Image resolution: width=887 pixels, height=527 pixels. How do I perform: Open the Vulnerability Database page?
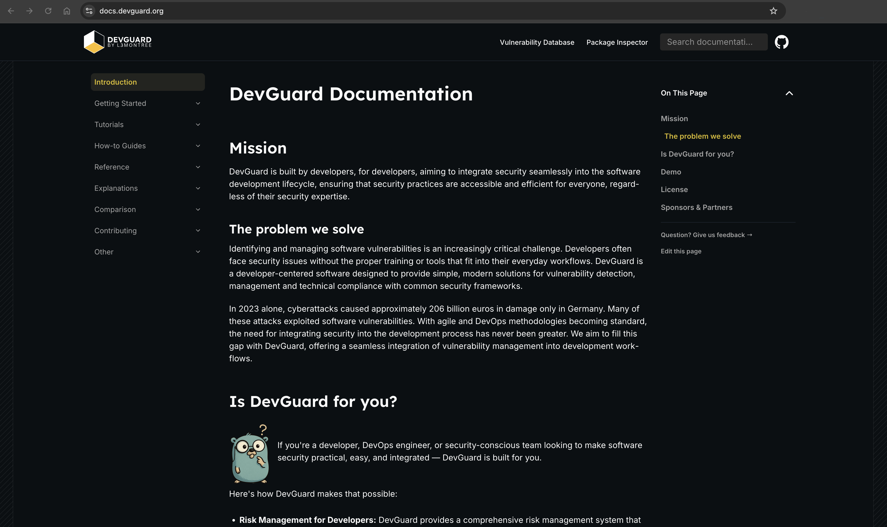point(537,42)
